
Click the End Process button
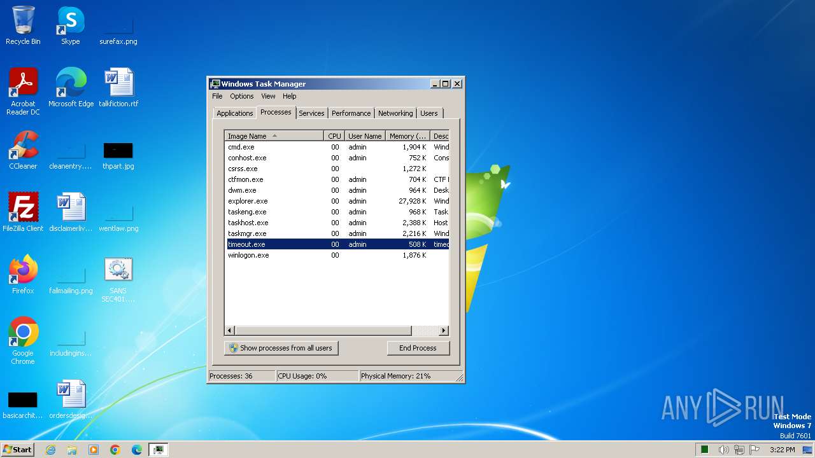point(418,348)
